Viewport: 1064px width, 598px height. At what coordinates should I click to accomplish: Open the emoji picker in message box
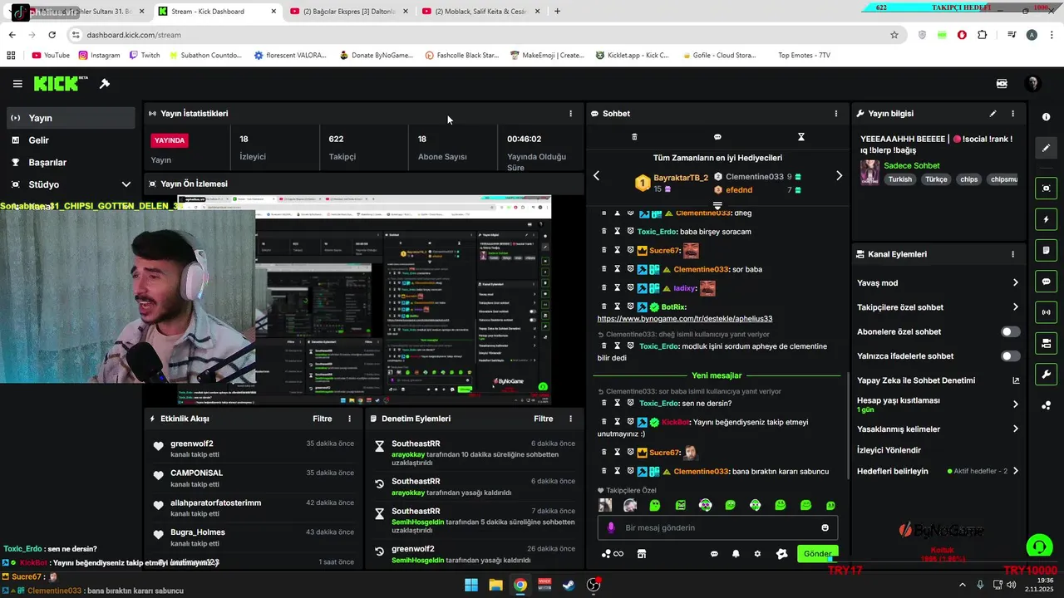[825, 527]
